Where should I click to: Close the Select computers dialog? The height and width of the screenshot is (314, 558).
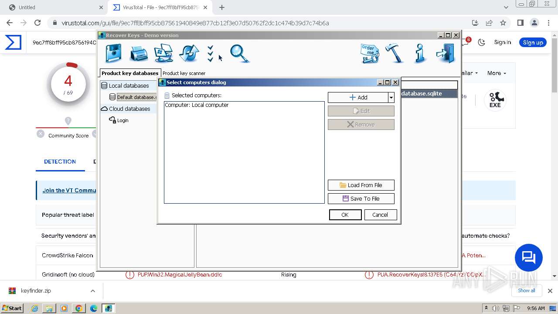pos(395,82)
